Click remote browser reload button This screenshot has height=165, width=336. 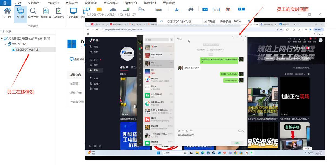(97, 30)
